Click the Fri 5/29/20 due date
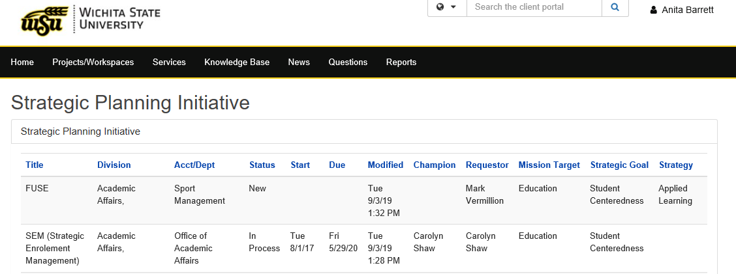Screen dimensions: 736x274 coord(343,242)
